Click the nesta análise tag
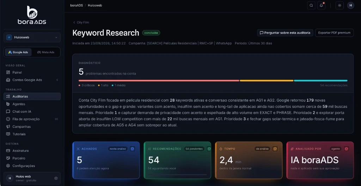361x186 pixels. point(118,149)
